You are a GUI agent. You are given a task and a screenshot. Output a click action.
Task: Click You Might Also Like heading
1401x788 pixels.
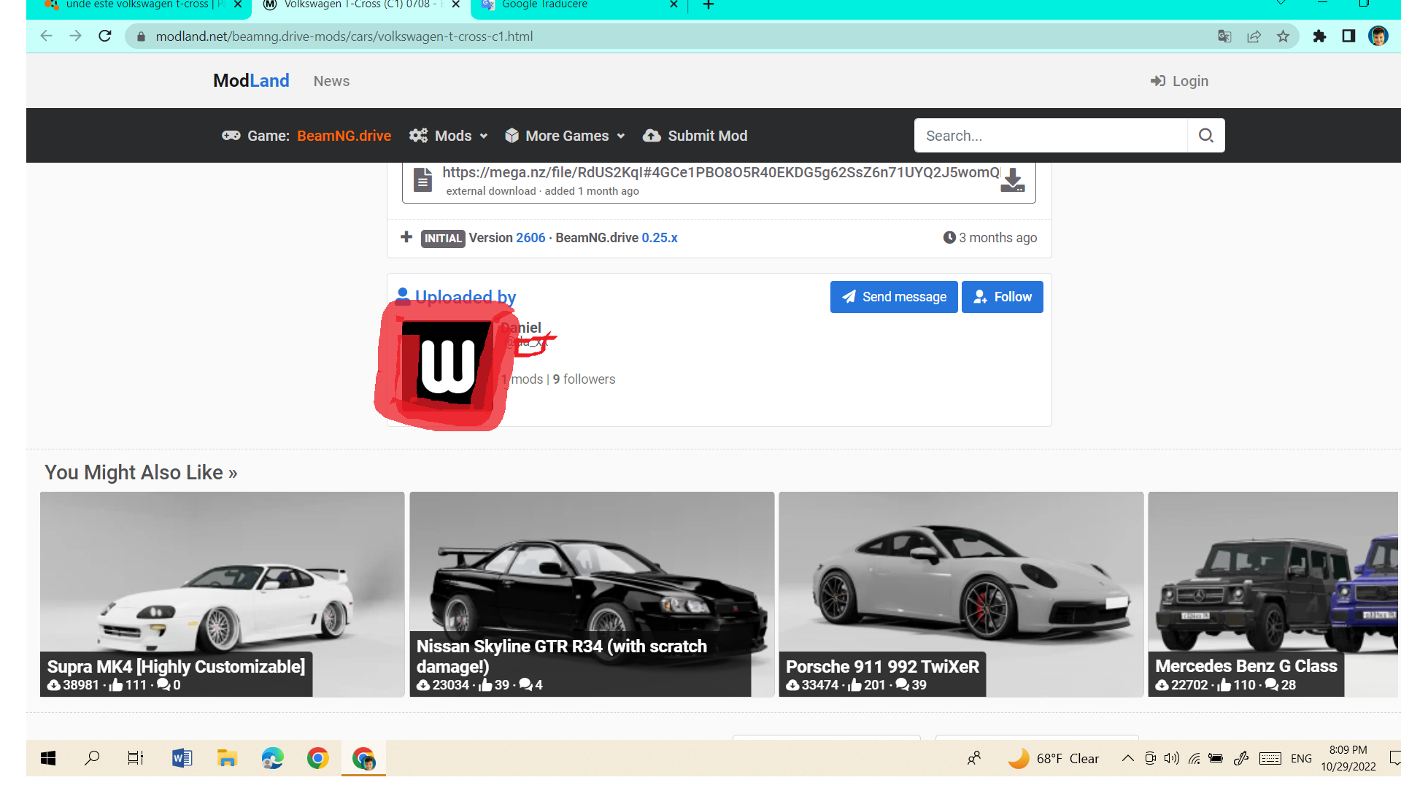pyautogui.click(x=141, y=473)
